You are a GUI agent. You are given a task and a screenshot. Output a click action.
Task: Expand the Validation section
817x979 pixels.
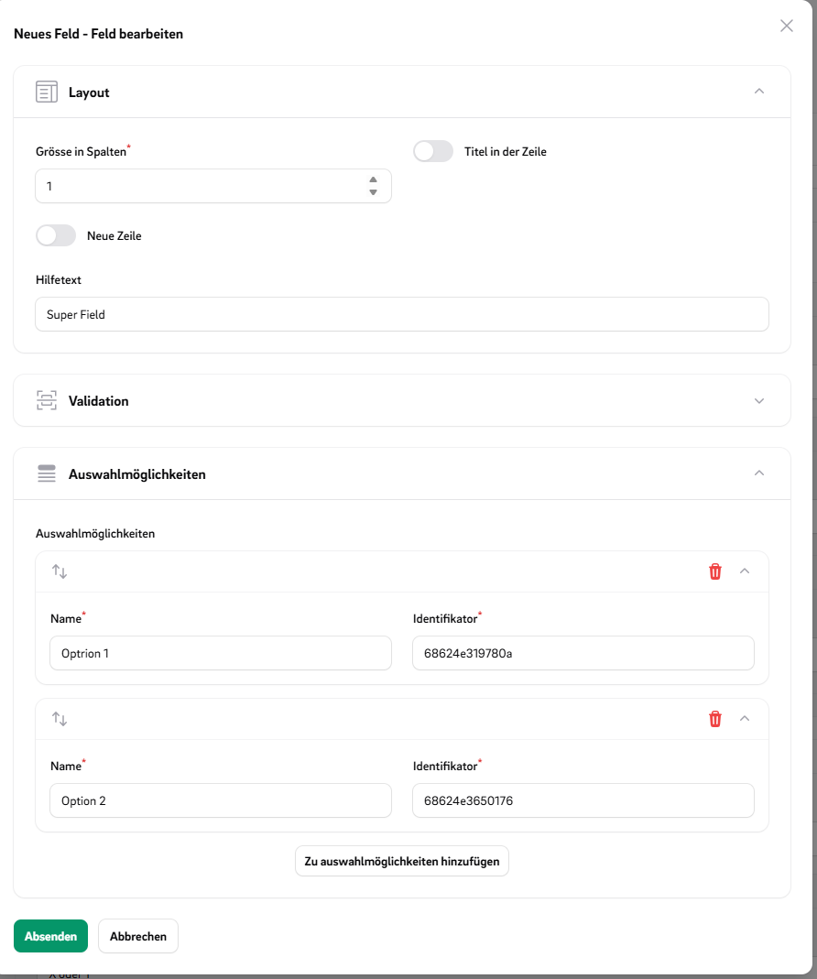click(x=758, y=400)
